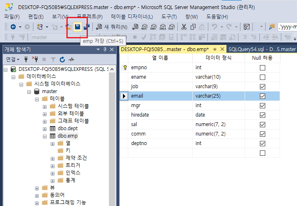Select the 동의어 folder in tree
The height and width of the screenshot is (206, 297).
(x=57, y=195)
